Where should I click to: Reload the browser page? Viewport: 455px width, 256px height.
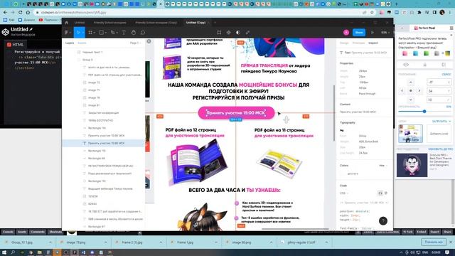[21, 13]
